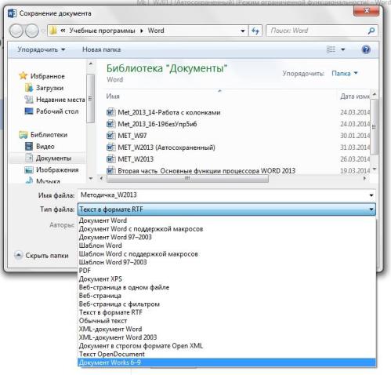Viewport: 391px width, 375px height.
Task: Choose Шаблон Word с поддержкой макросов
Action: (226, 254)
